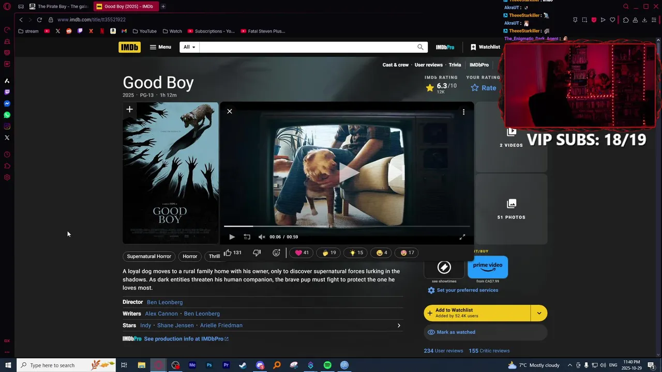Open the Reddit bookmark icon
This screenshot has width=662, height=372.
click(x=69, y=31)
